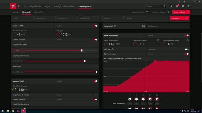The height and width of the screenshot is (113, 202).
Task: Go forward with the right arrow icon
Action: click(25, 6)
